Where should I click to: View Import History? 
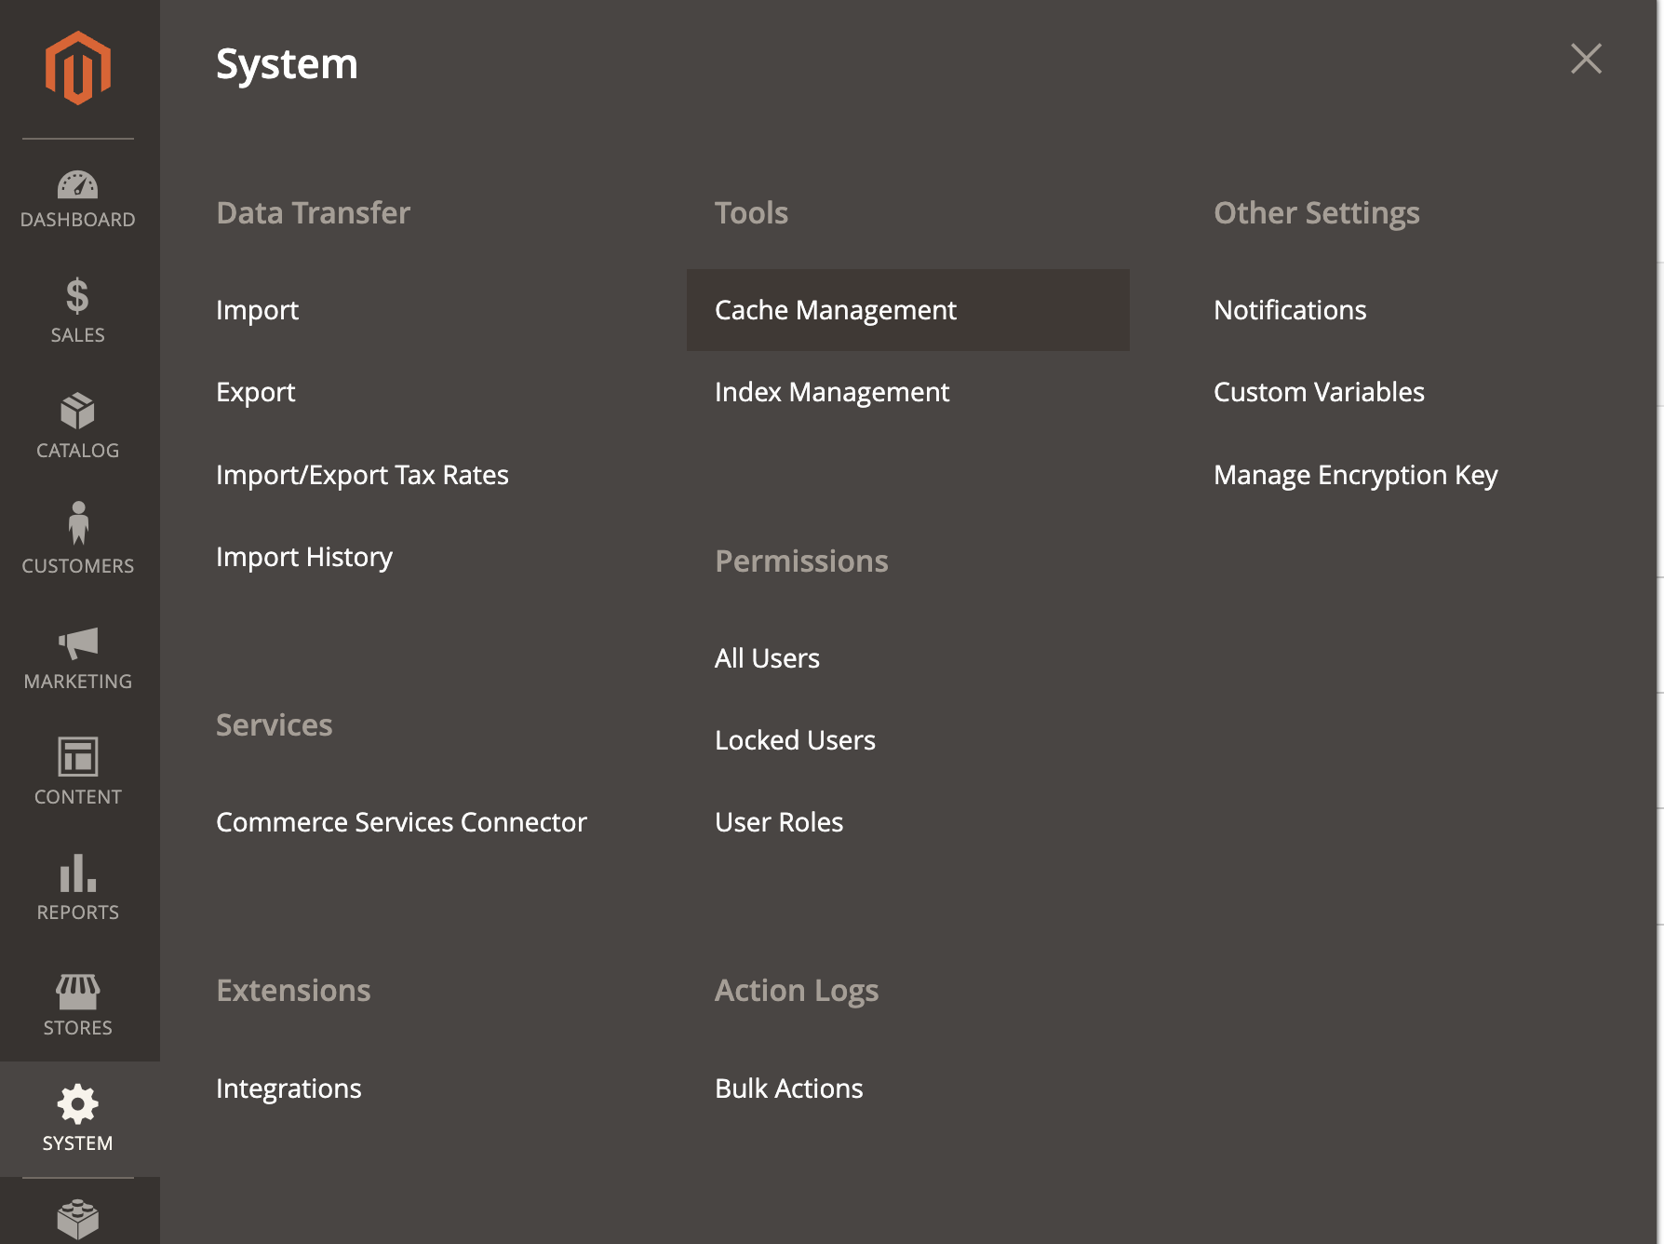point(304,556)
